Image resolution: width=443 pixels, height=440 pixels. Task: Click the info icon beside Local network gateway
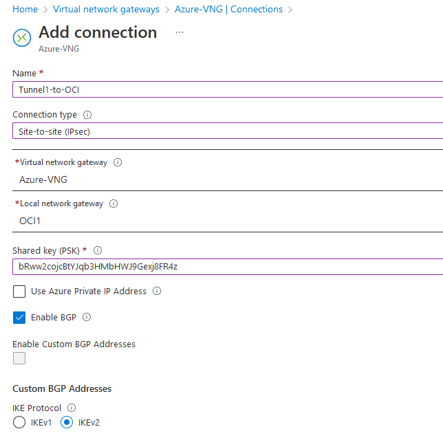pos(114,203)
